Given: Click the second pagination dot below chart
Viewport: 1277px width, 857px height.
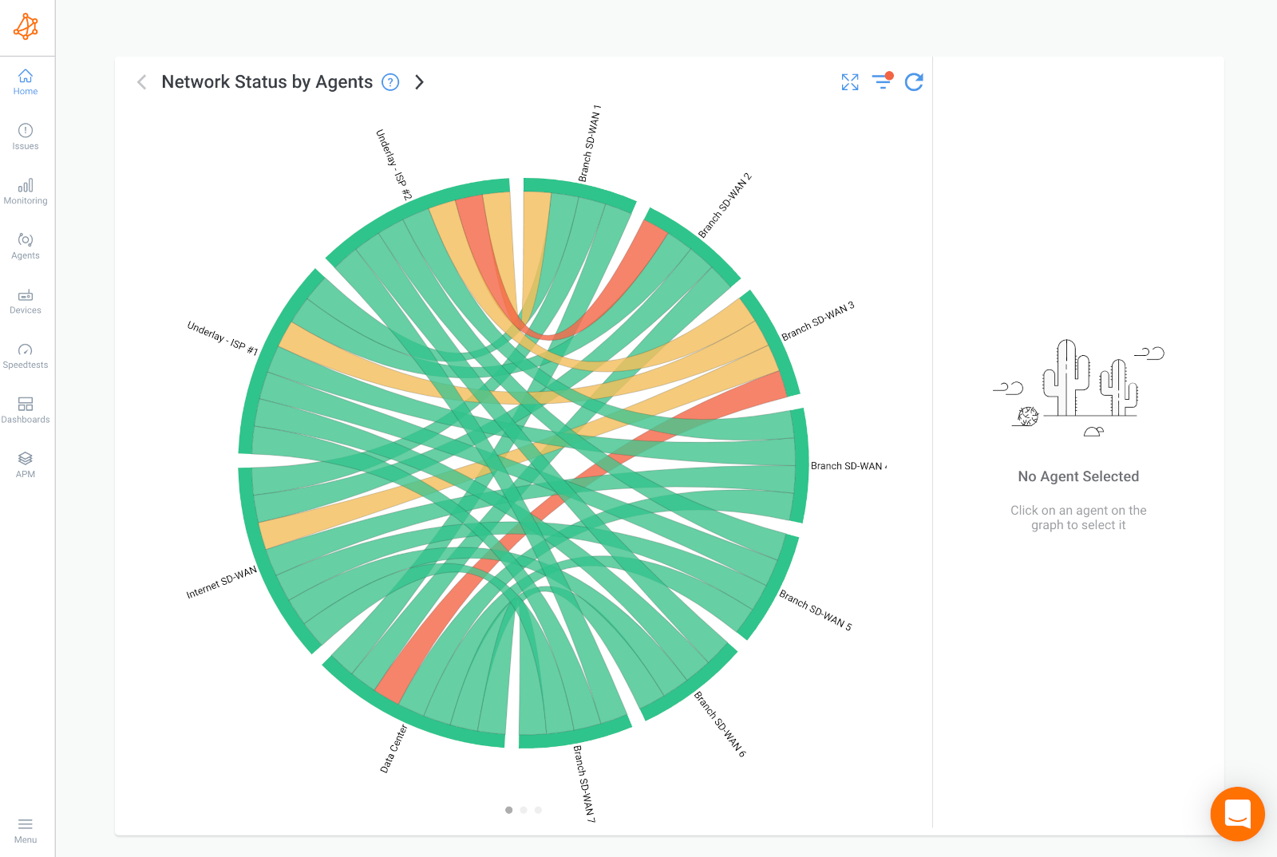Looking at the screenshot, I should [x=524, y=810].
